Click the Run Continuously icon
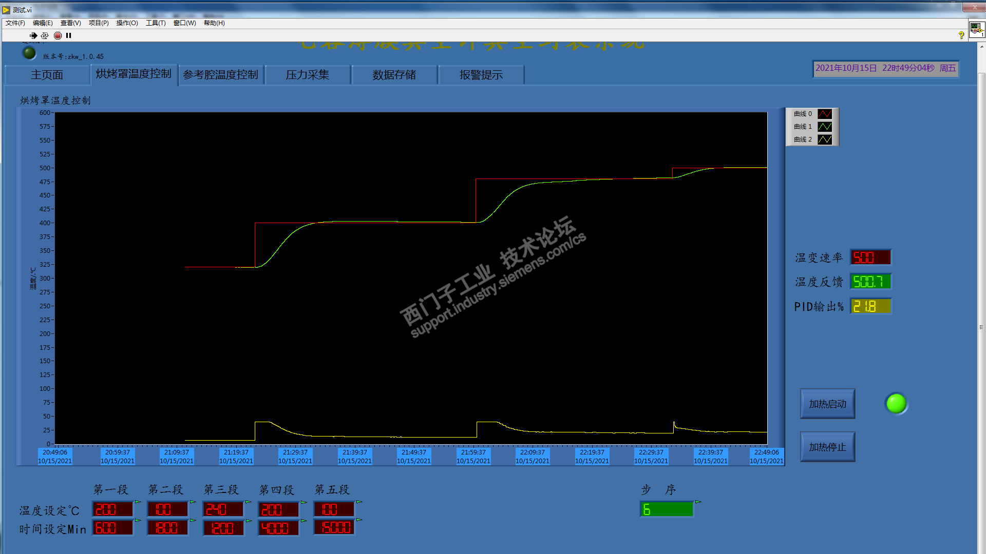The image size is (986, 554). 45,35
